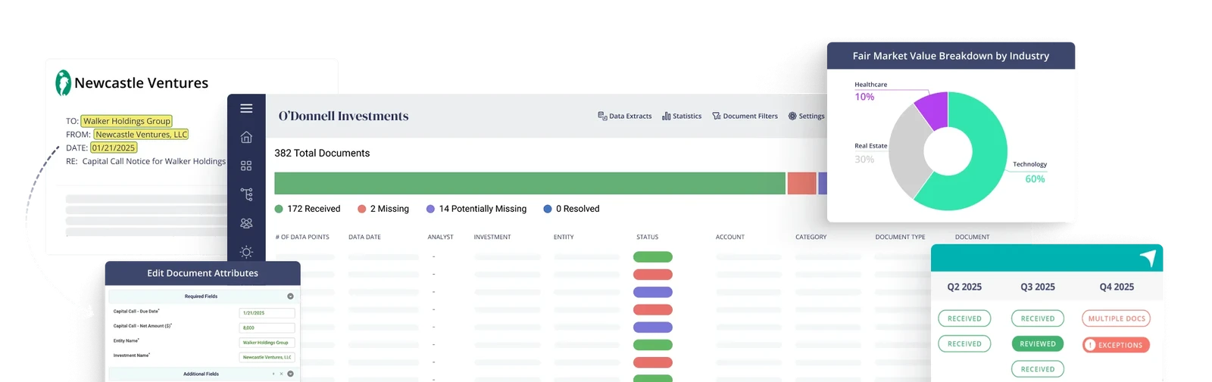This screenshot has height=382, width=1212.
Task: Click the gray Real Estate slice of donut chart
Action: pyautogui.click(x=907, y=151)
